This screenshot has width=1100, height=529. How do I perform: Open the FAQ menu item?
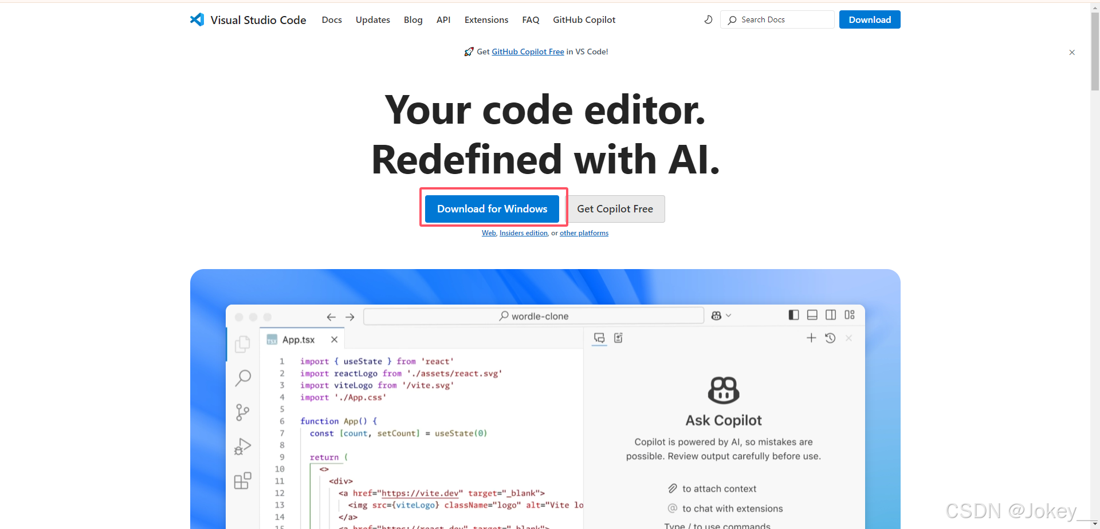pos(531,19)
